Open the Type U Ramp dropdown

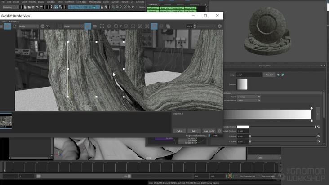tap(249, 97)
